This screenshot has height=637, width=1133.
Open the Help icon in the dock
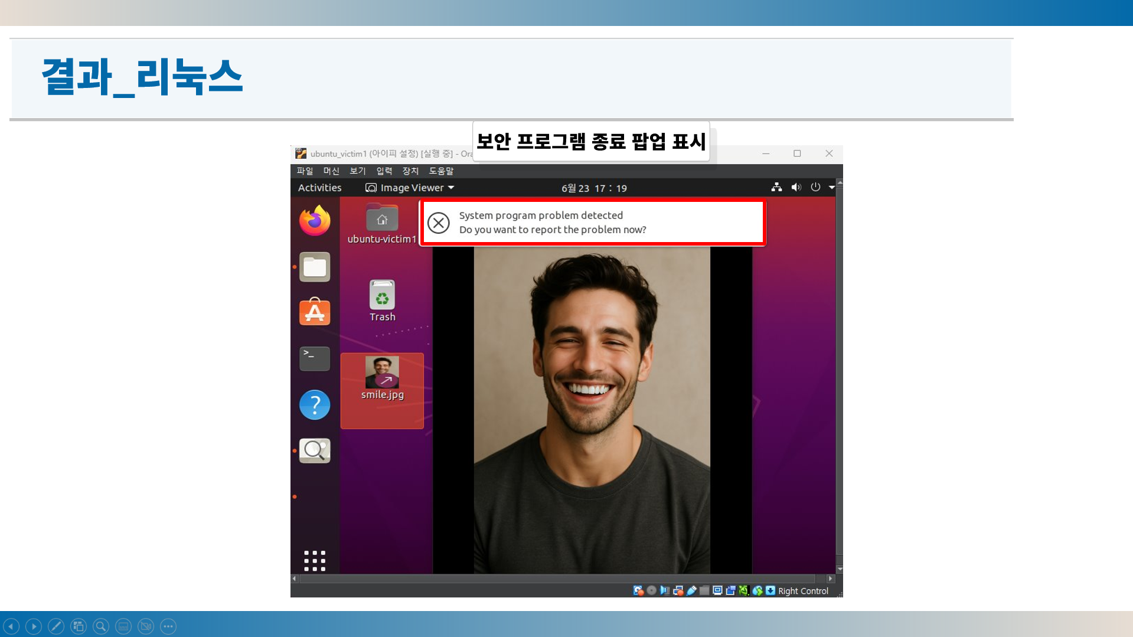click(x=314, y=405)
